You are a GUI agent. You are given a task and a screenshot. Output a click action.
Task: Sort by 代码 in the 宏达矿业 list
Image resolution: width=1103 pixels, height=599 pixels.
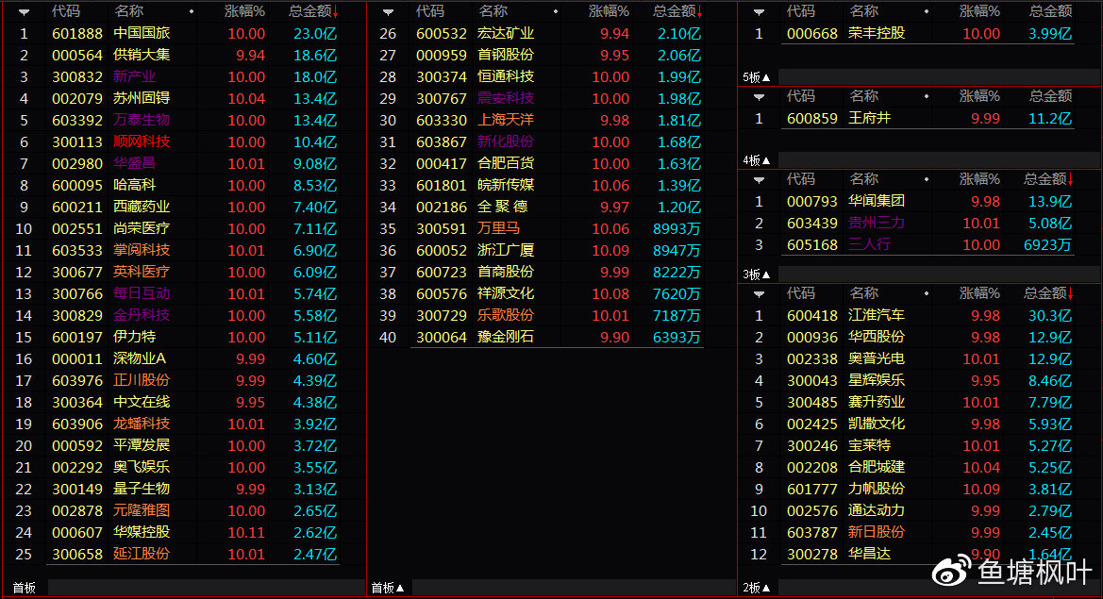coord(430,11)
